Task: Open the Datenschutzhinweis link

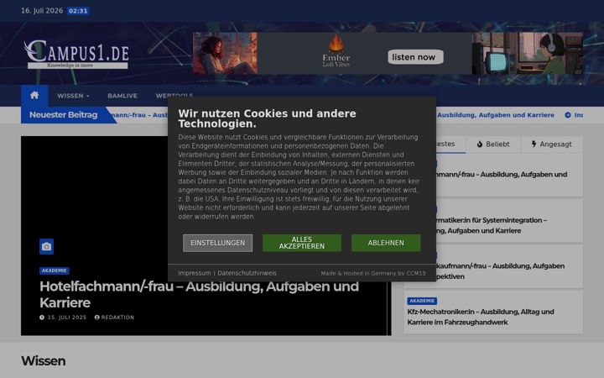Action: 247,273
